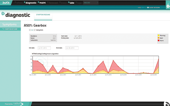Open the diagnostic module

(x=30, y=3)
